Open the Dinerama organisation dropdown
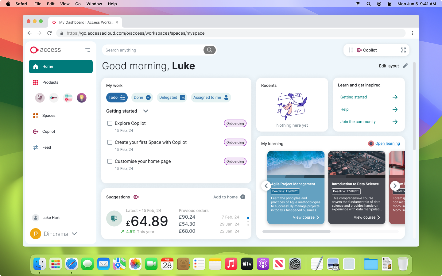442x276 pixels. (x=74, y=234)
